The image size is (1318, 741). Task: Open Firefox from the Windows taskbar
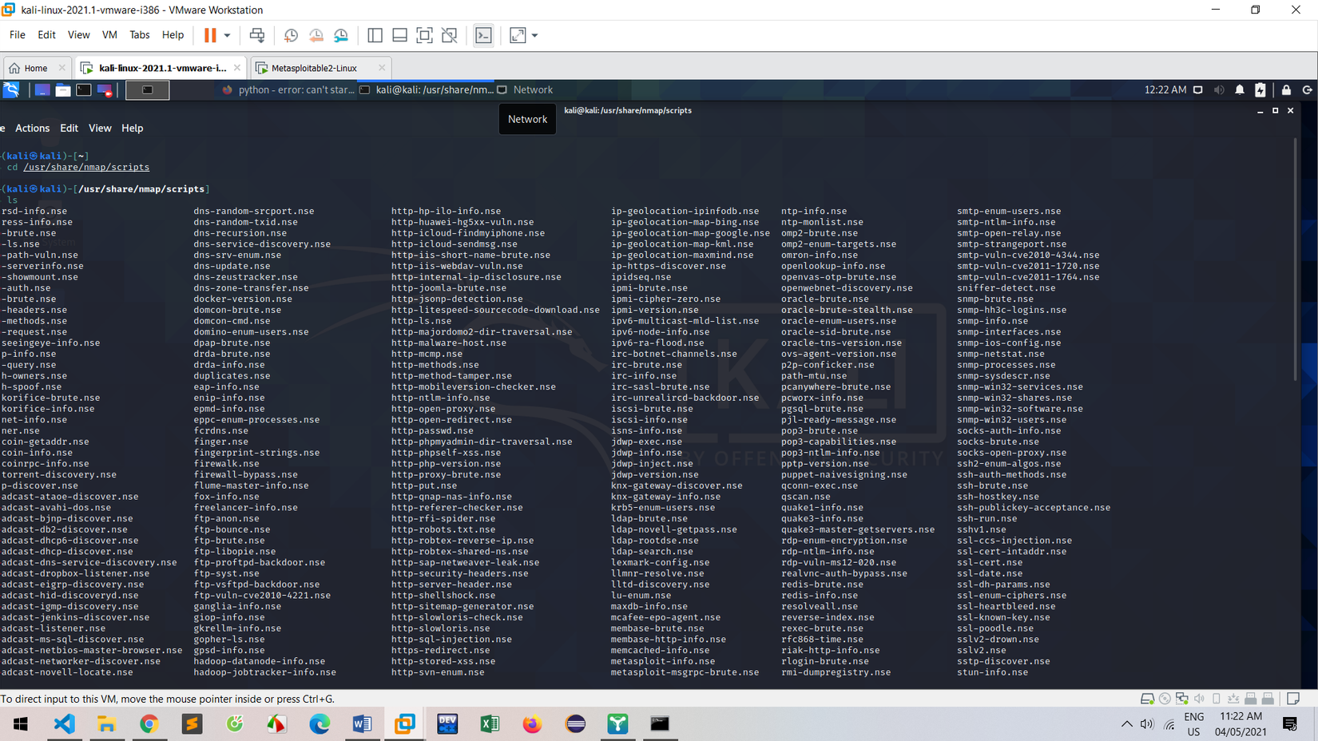point(532,724)
